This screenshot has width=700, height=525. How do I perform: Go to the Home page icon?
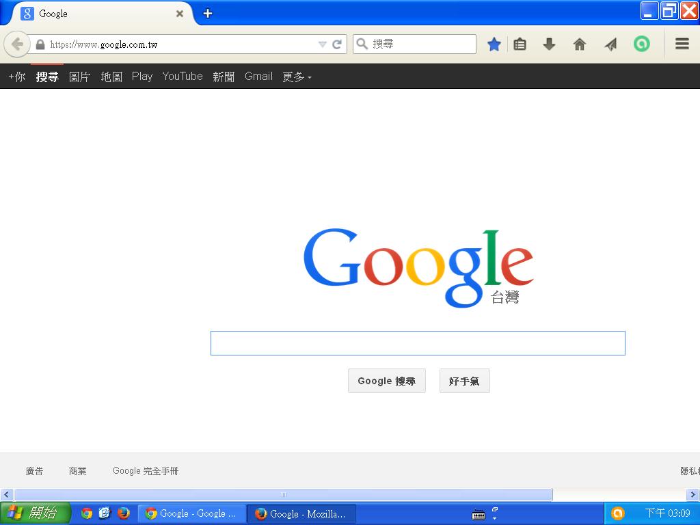[x=580, y=44]
